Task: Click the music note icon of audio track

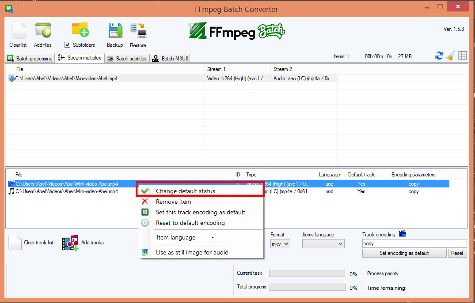Action: coord(11,191)
